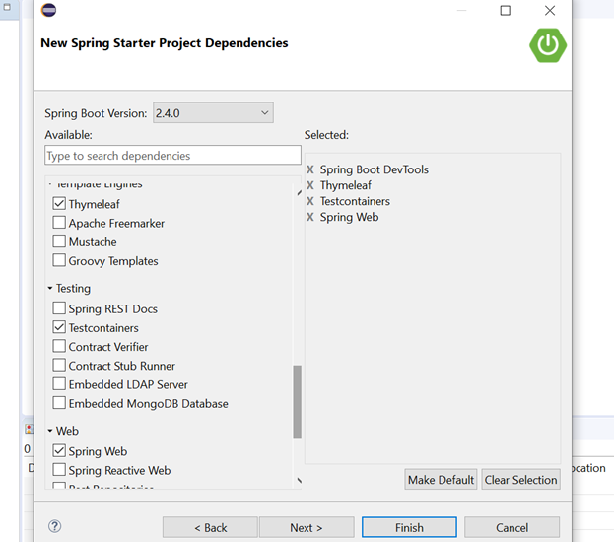Check Spring REST Docs

[x=59, y=308]
